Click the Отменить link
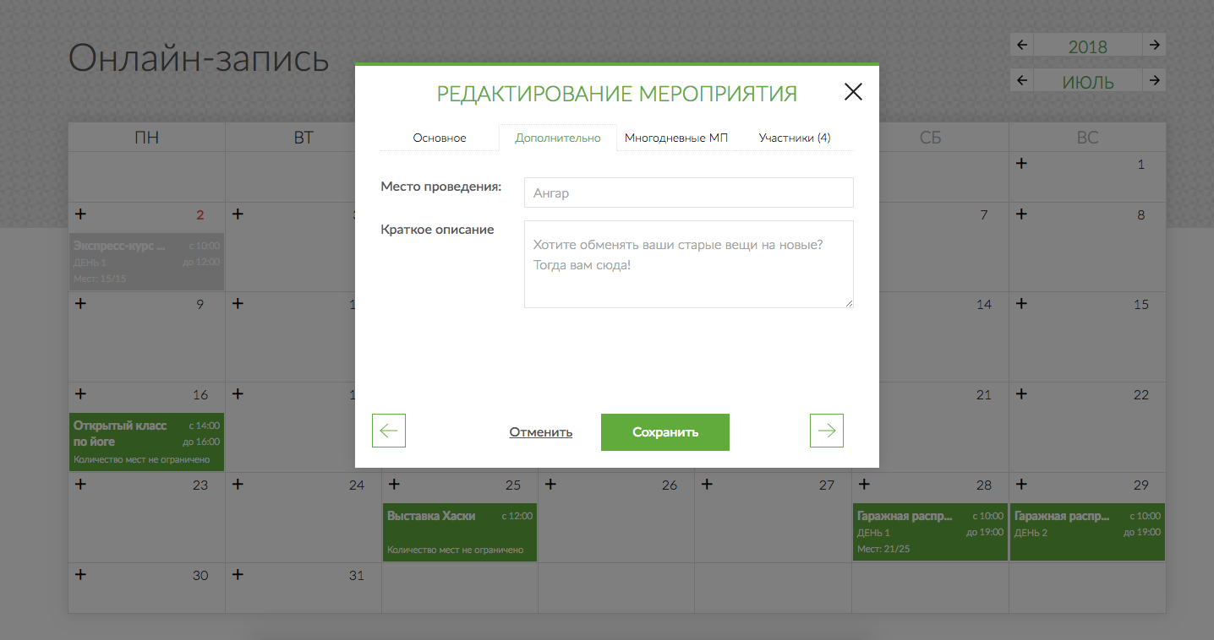The height and width of the screenshot is (640, 1214). (x=540, y=432)
